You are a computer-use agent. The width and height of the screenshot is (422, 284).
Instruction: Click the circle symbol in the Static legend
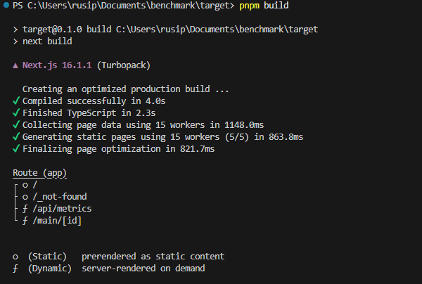point(15,257)
